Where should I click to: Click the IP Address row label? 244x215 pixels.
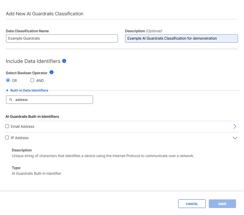(20, 138)
